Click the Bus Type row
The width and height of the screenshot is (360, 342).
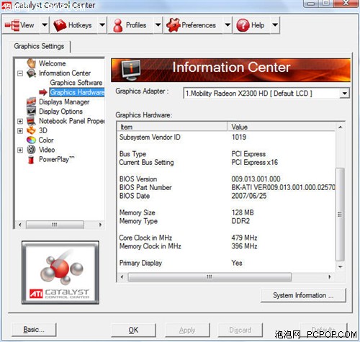(x=226, y=154)
